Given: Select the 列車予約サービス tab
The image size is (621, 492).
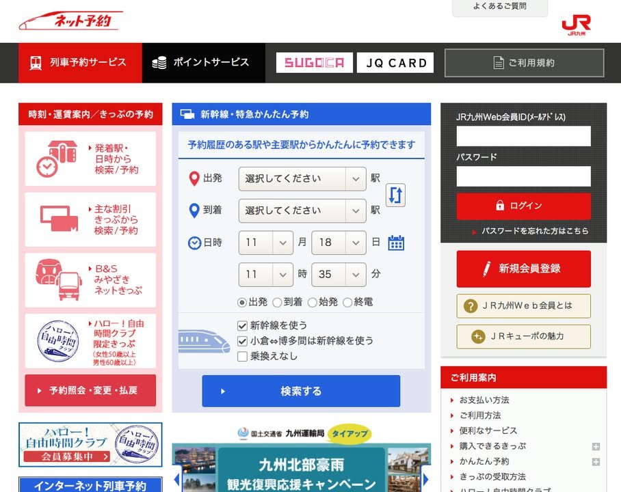Looking at the screenshot, I should click(x=80, y=63).
